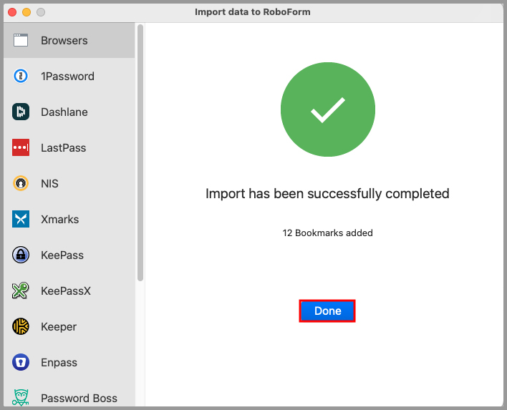The image size is (507, 410).
Task: Click the Dashlane logo icon
Action: pos(21,112)
